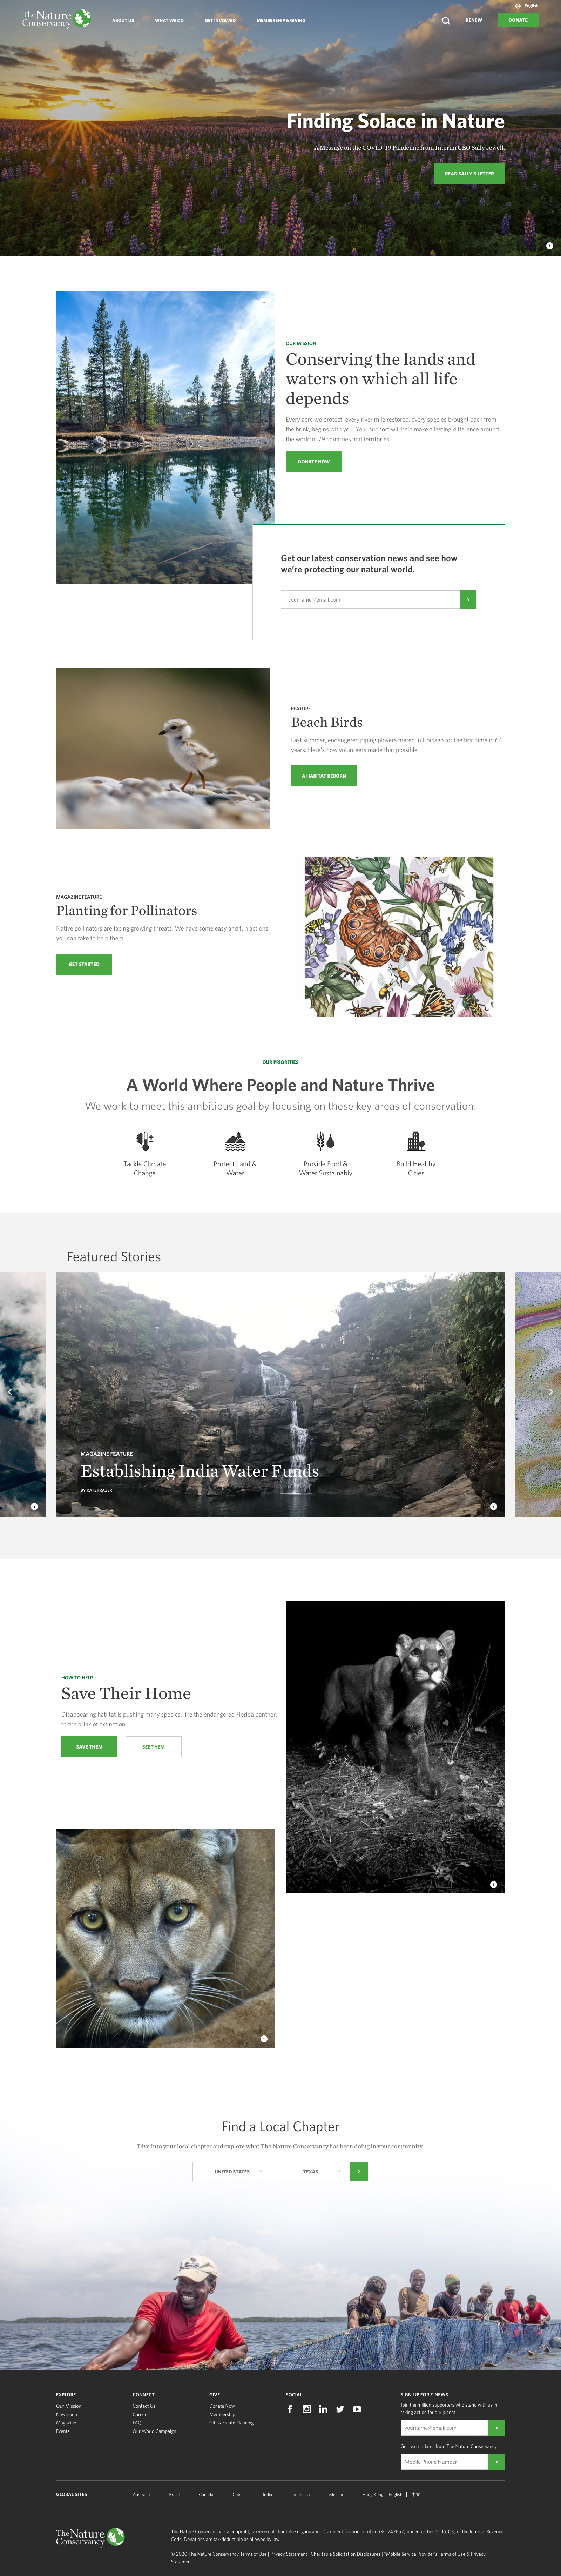Viewport: 561px width, 2576px height.
Task: Select the Build Healthy Cities icon
Action: (x=416, y=1141)
